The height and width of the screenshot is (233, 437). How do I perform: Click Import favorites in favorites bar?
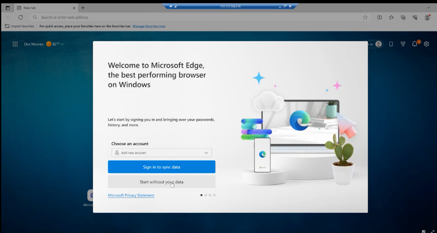(19, 26)
